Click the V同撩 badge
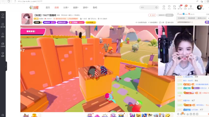This screenshot has width=209, height=117. click(x=38, y=22)
